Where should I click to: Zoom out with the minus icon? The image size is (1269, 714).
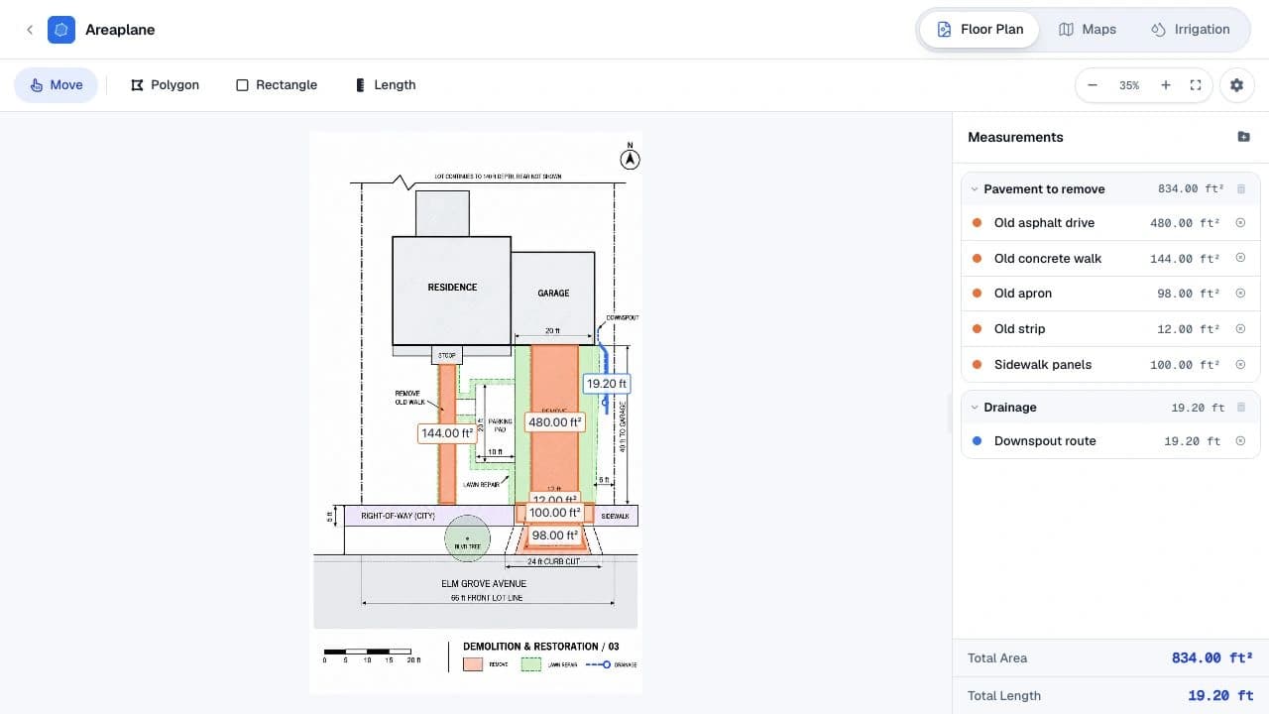(1093, 85)
